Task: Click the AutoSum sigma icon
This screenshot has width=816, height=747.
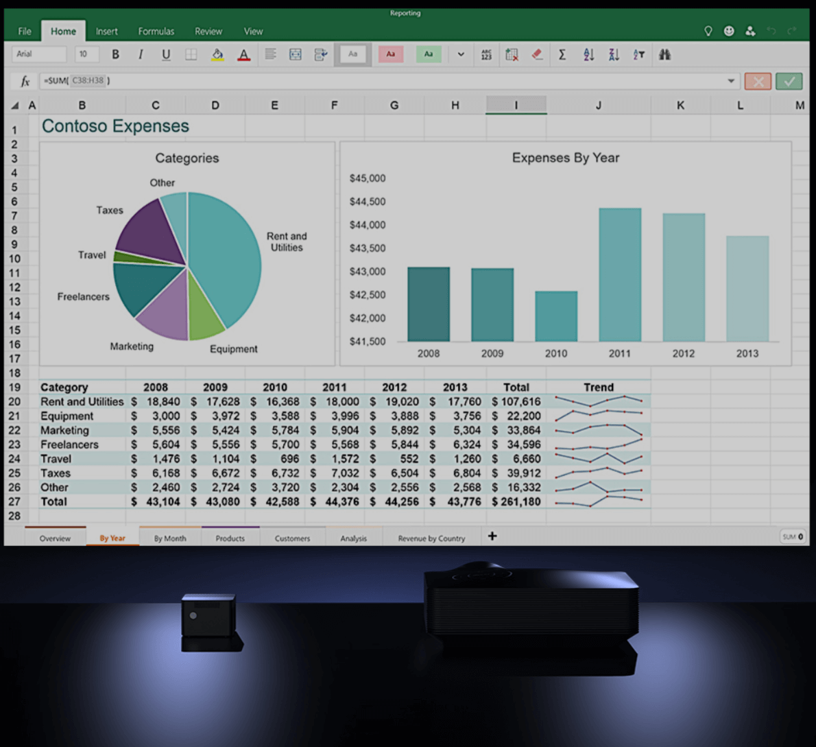Action: [562, 55]
